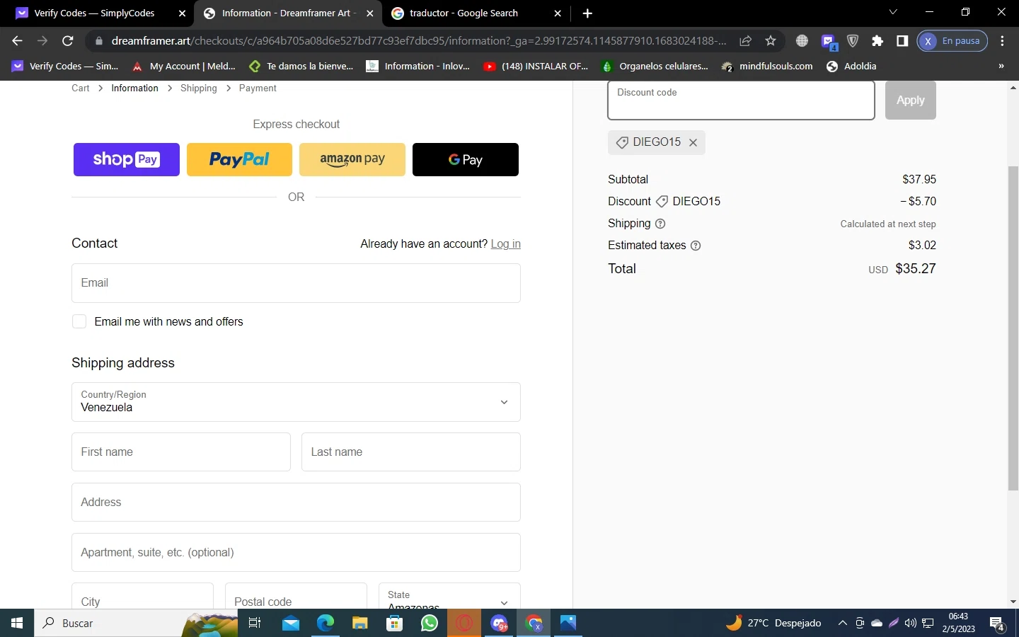Open the Organelos celulares bookmark
The height and width of the screenshot is (637, 1019).
[655, 66]
